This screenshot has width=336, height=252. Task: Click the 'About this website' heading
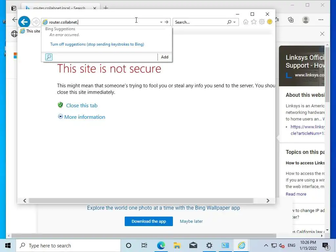(x=305, y=95)
